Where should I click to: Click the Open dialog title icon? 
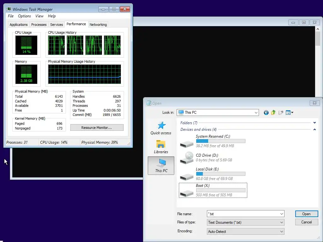(x=149, y=103)
